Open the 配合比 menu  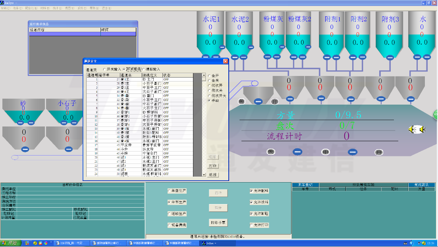pos(31,8)
